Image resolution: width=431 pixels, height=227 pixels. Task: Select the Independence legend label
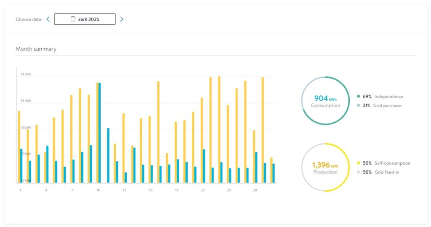388,97
